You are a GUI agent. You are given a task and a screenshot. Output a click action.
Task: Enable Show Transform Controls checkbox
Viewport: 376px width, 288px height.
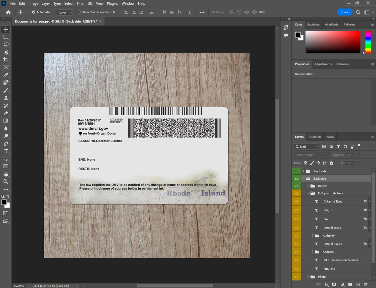pos(79,12)
